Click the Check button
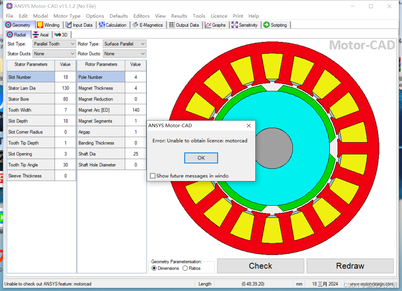The height and width of the screenshot is (291, 402). coord(260,266)
